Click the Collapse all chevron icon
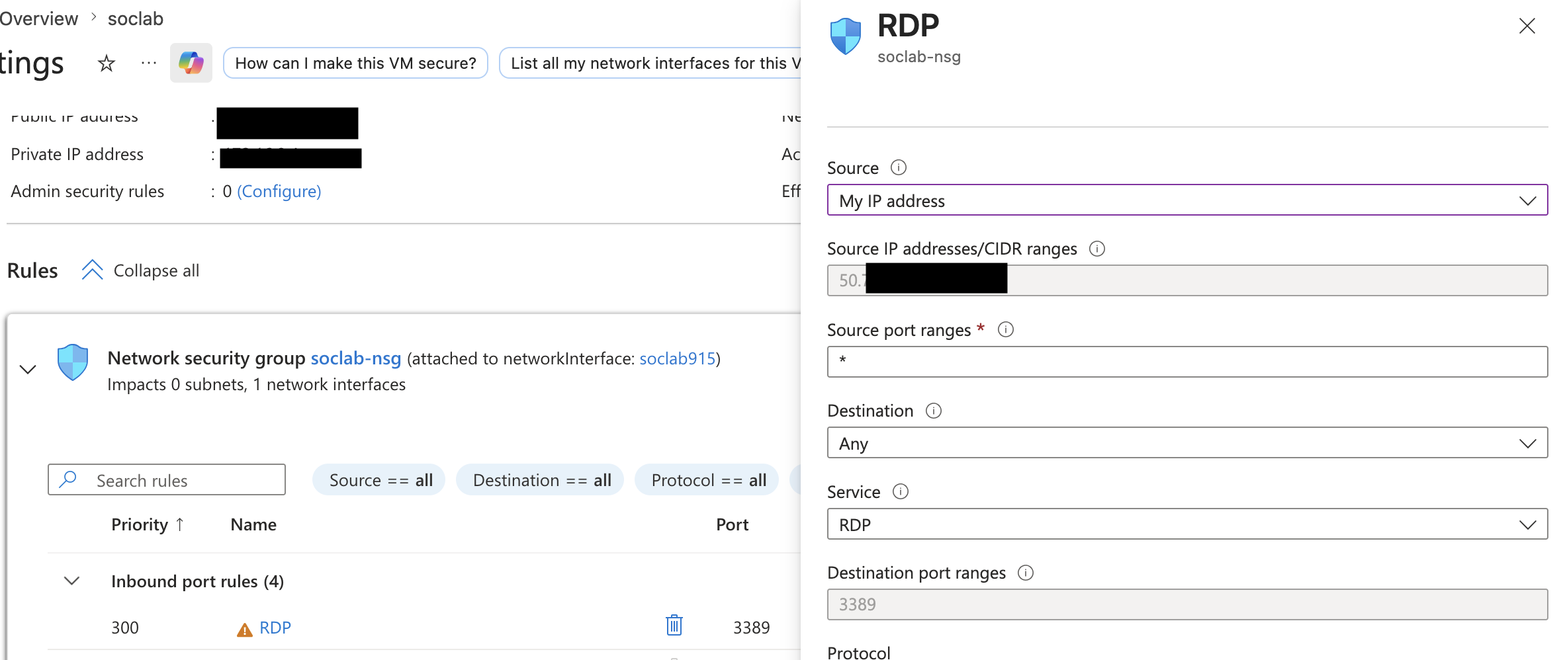The width and height of the screenshot is (1563, 660). pos(92,270)
